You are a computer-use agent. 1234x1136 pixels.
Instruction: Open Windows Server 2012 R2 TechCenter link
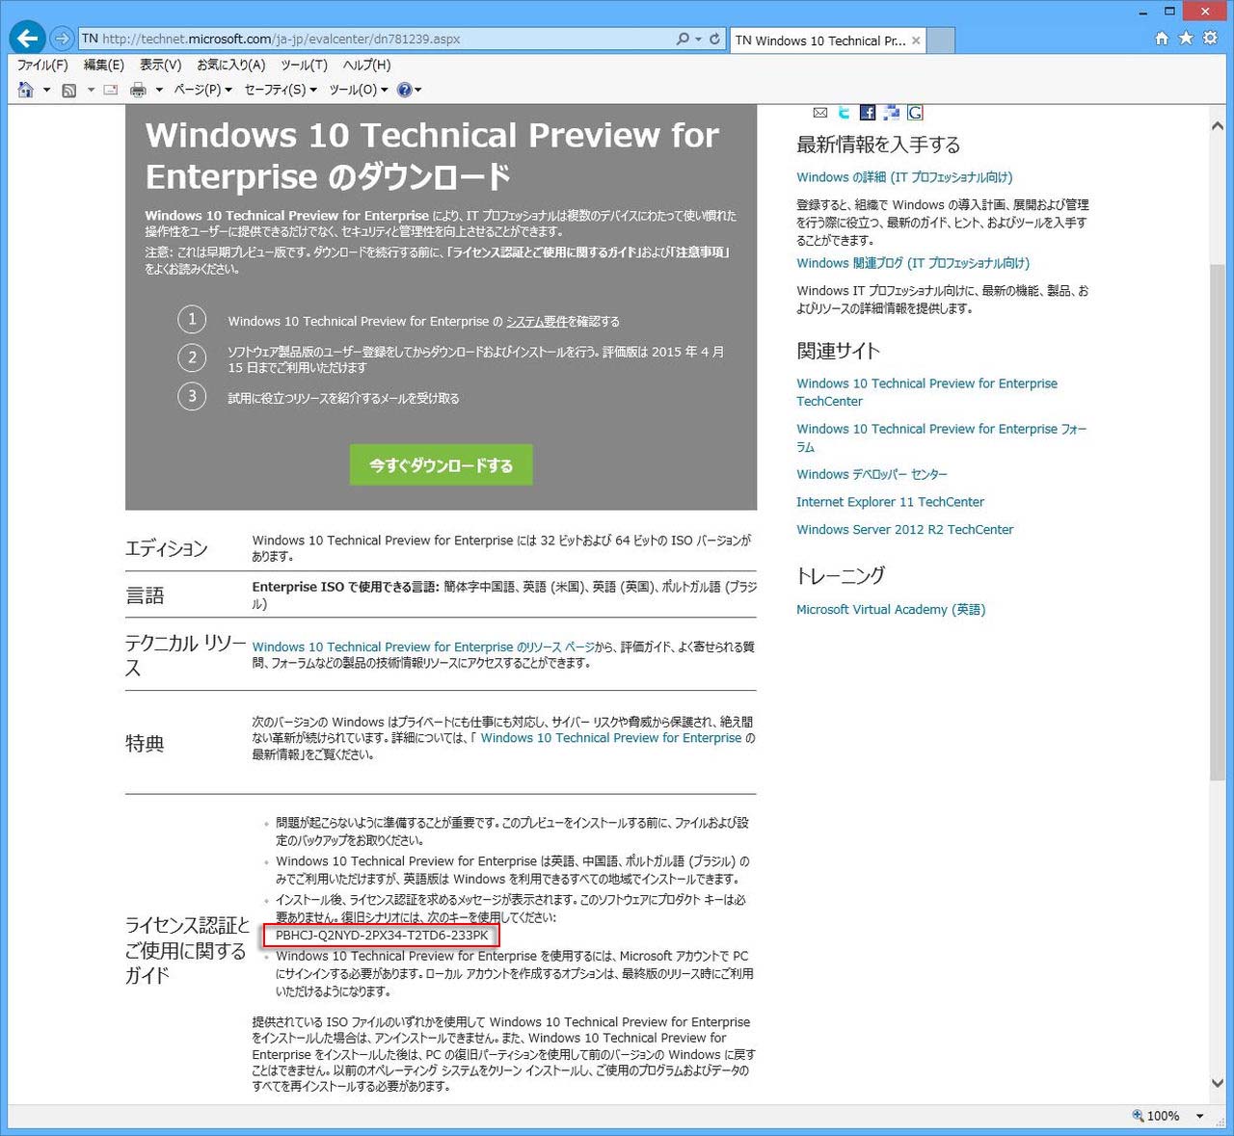pyautogui.click(x=904, y=529)
